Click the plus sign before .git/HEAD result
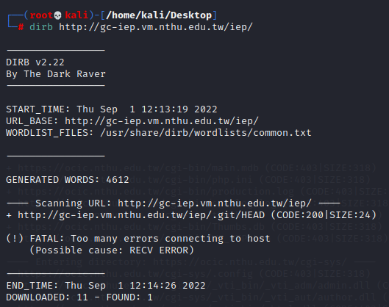The height and width of the screenshot is (307, 389). 9,215
